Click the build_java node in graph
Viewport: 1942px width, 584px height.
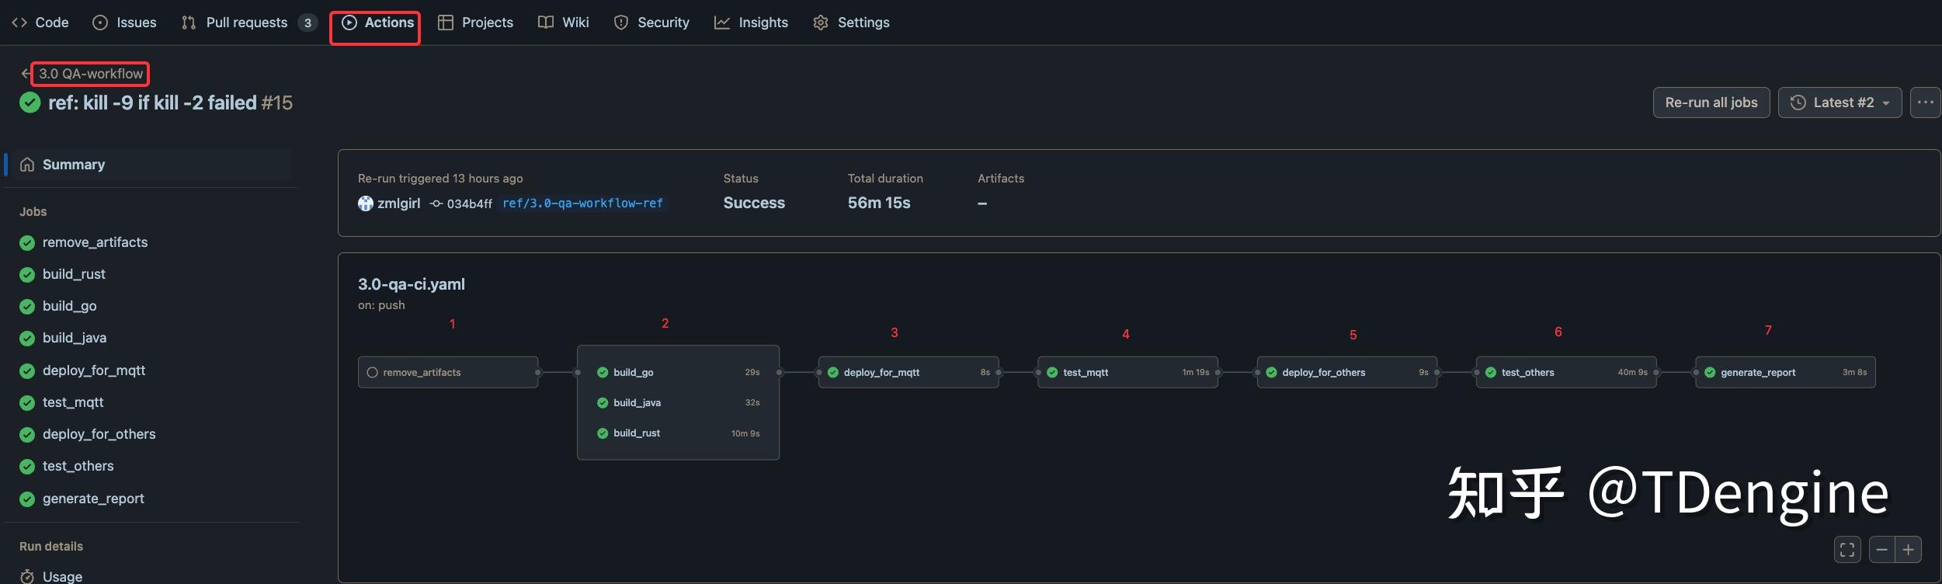pyautogui.click(x=679, y=402)
